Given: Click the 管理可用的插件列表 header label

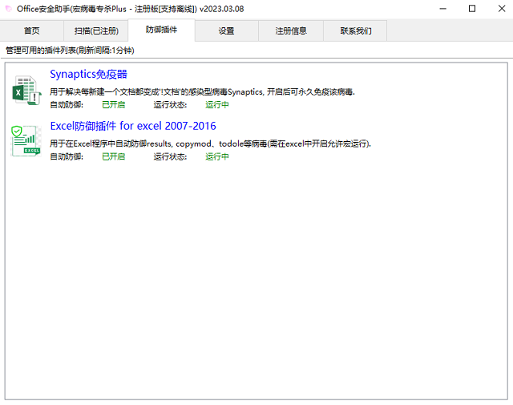Looking at the screenshot, I should click(x=70, y=50).
